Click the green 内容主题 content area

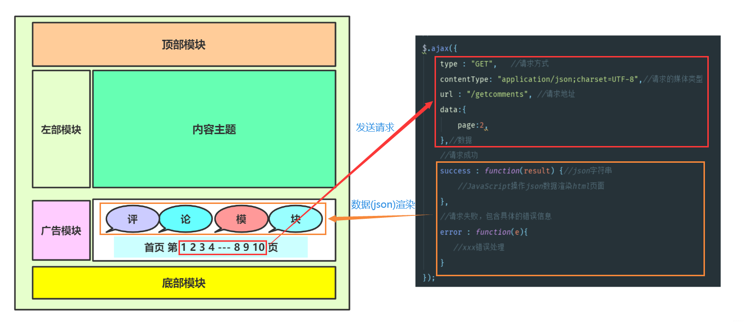point(214,128)
